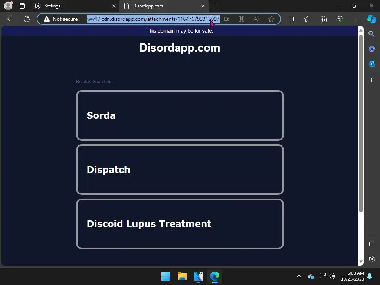Image resolution: width=380 pixels, height=285 pixels.
Task: Open Settings and more ellipsis menu
Action: coord(356,19)
